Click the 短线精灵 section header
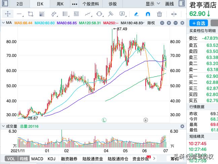 pos(197,136)
